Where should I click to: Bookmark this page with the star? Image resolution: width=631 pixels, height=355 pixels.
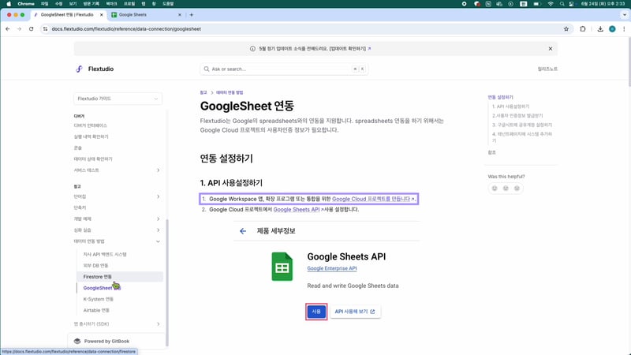coord(566,29)
